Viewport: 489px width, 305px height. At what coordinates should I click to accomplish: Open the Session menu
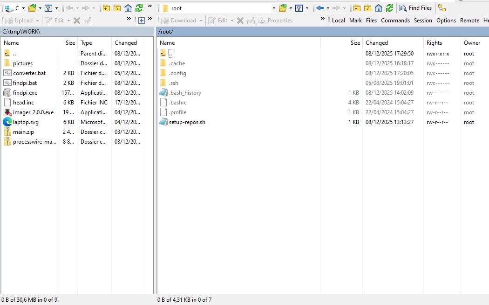(423, 21)
